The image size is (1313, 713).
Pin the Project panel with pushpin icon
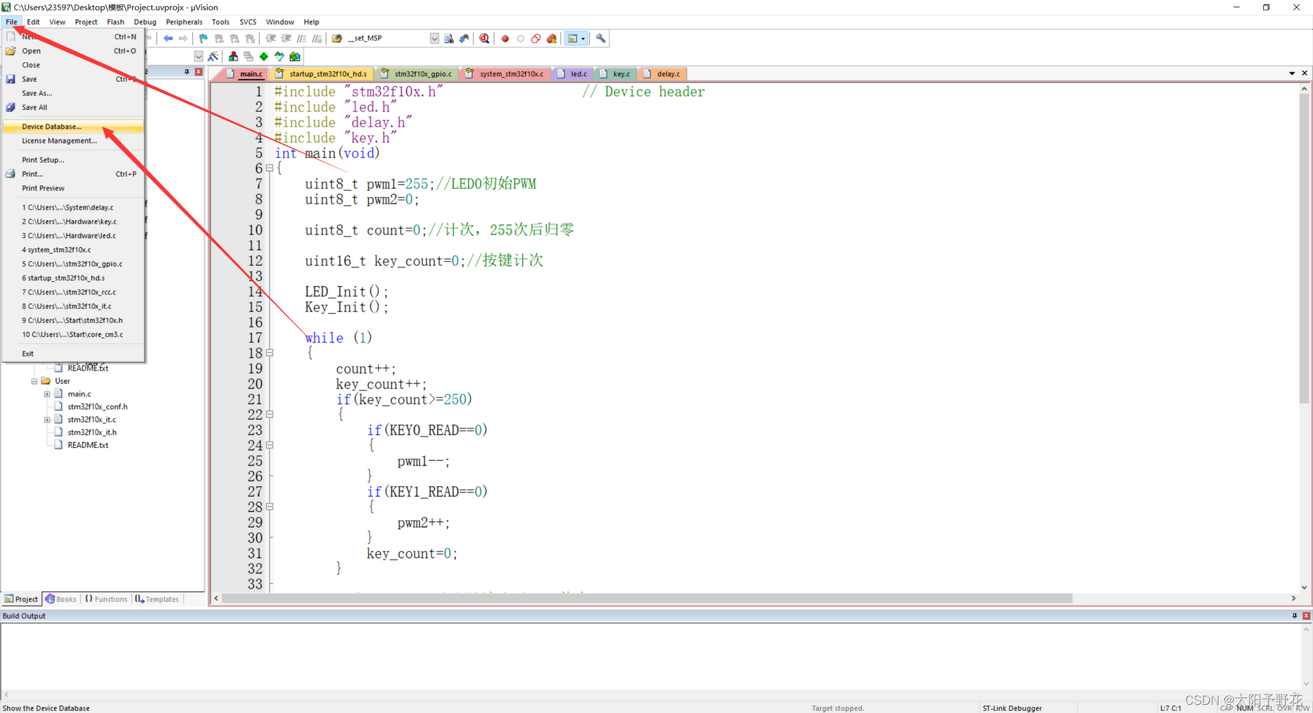point(187,72)
